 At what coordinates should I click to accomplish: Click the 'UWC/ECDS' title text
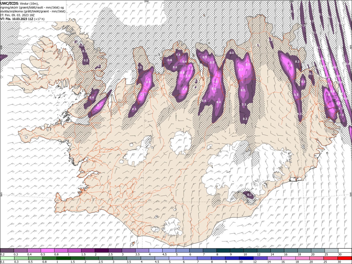click(x=9, y=3)
